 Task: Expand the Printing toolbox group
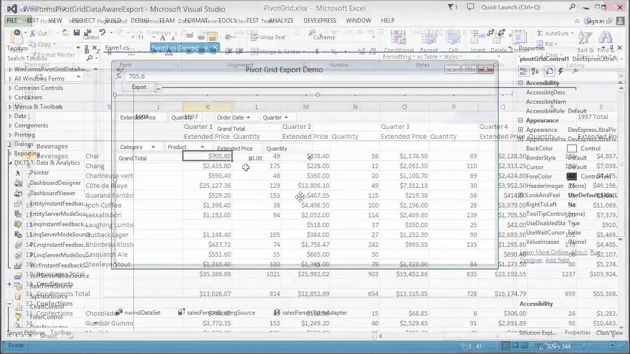(10, 135)
